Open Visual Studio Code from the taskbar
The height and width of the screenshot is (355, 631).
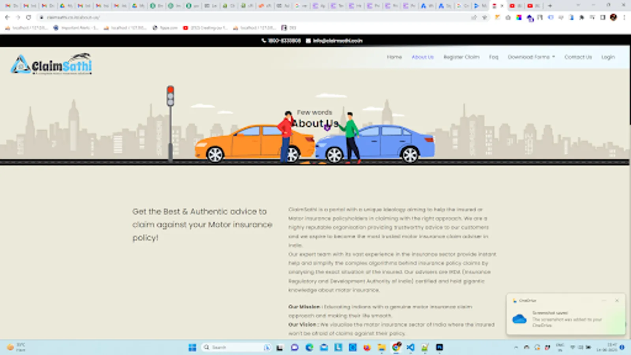point(410,348)
